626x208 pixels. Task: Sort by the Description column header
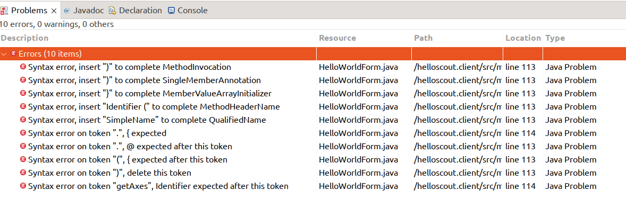tap(25, 38)
